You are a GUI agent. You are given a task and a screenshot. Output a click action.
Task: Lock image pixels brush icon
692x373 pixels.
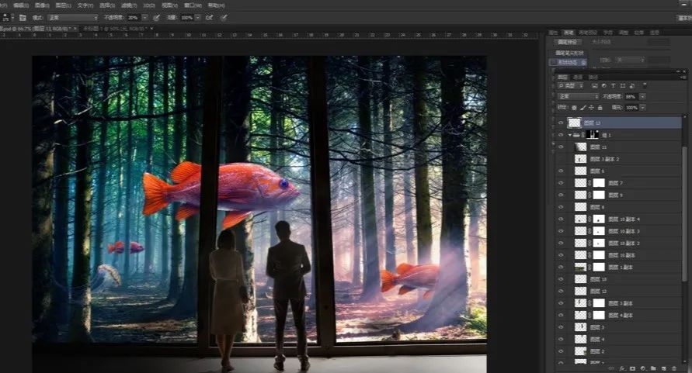click(x=582, y=108)
